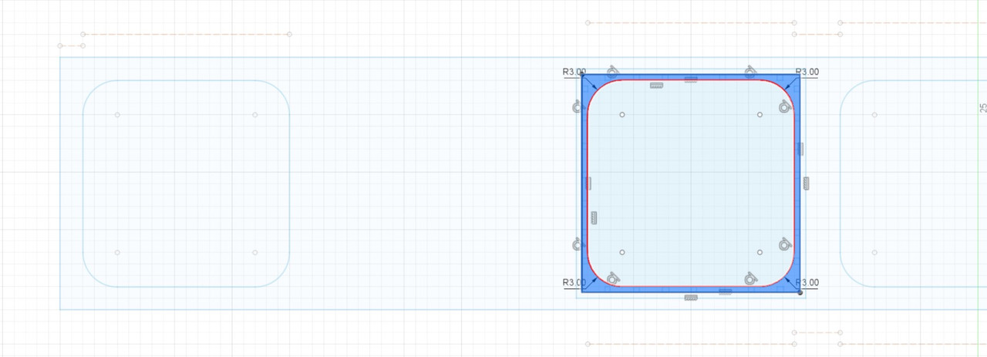Pick top-left fillet center point in selected square
The image size is (987, 357).
click(622, 115)
